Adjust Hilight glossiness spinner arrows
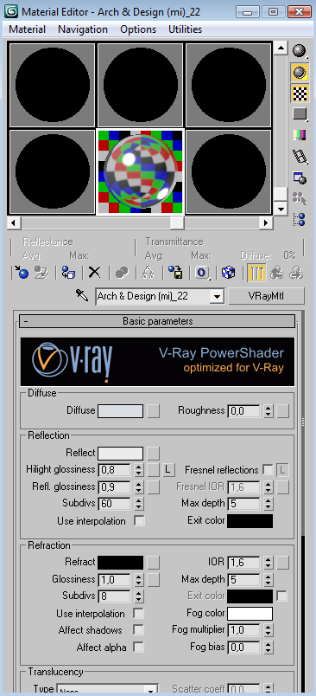Screen dimensions: 316x696 pyautogui.click(x=139, y=469)
